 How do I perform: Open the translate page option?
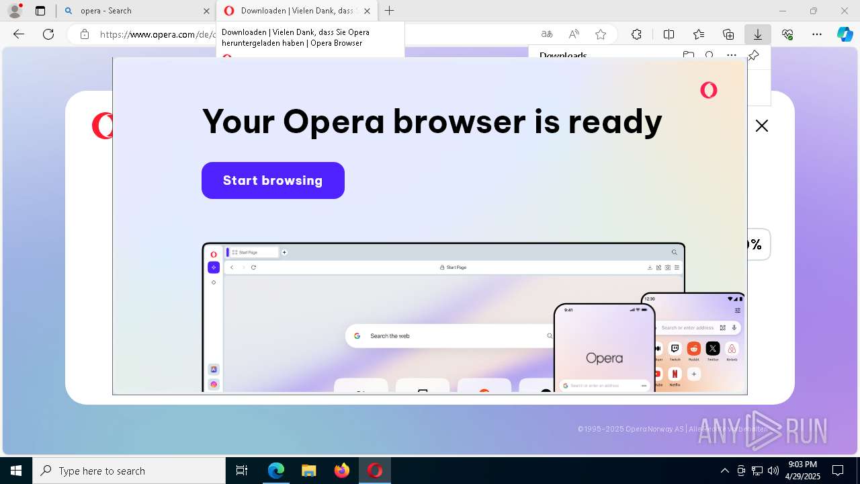[547, 34]
